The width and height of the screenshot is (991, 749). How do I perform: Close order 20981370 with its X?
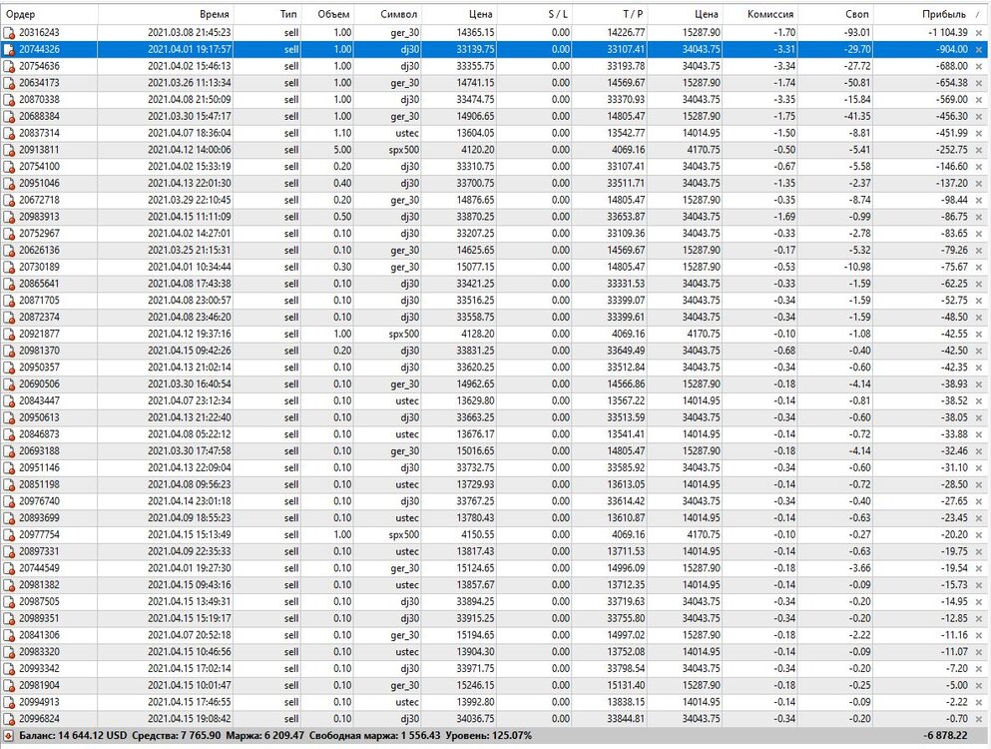tap(979, 352)
